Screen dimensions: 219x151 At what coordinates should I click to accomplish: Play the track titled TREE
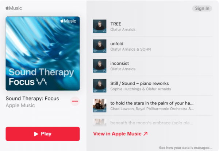tap(116, 24)
